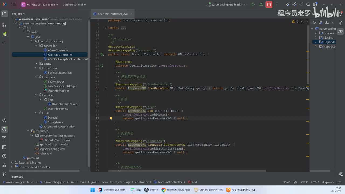Close the AccountController.java tab
The width and height of the screenshot is (345, 194).
[131, 14]
